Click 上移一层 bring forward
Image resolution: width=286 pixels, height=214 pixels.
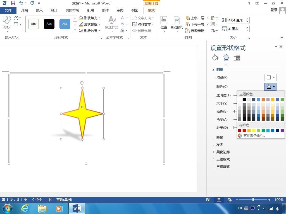[x=195, y=18]
